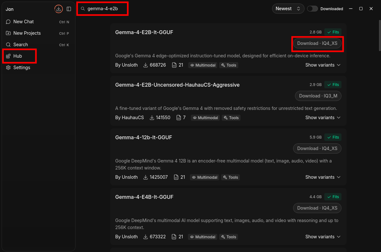Click the Search magnifier icon in sidebar
Viewport: 381px width, 252px height.
point(8,45)
